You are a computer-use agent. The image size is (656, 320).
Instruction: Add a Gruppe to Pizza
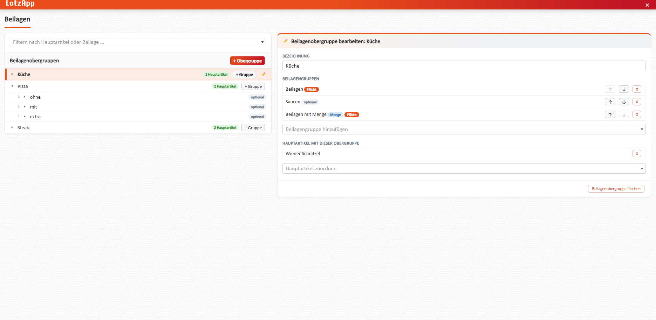click(x=253, y=86)
